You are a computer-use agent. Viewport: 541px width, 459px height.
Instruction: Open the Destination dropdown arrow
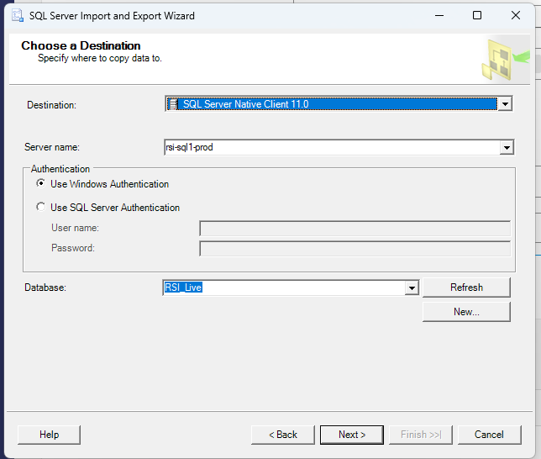pos(505,104)
